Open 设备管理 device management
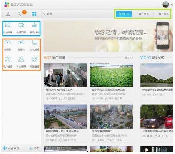175x154 pixels. tap(13, 148)
